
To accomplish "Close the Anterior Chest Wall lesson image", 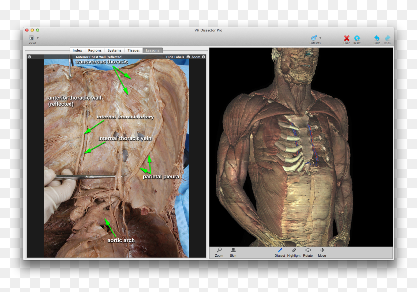I will pos(29,57).
